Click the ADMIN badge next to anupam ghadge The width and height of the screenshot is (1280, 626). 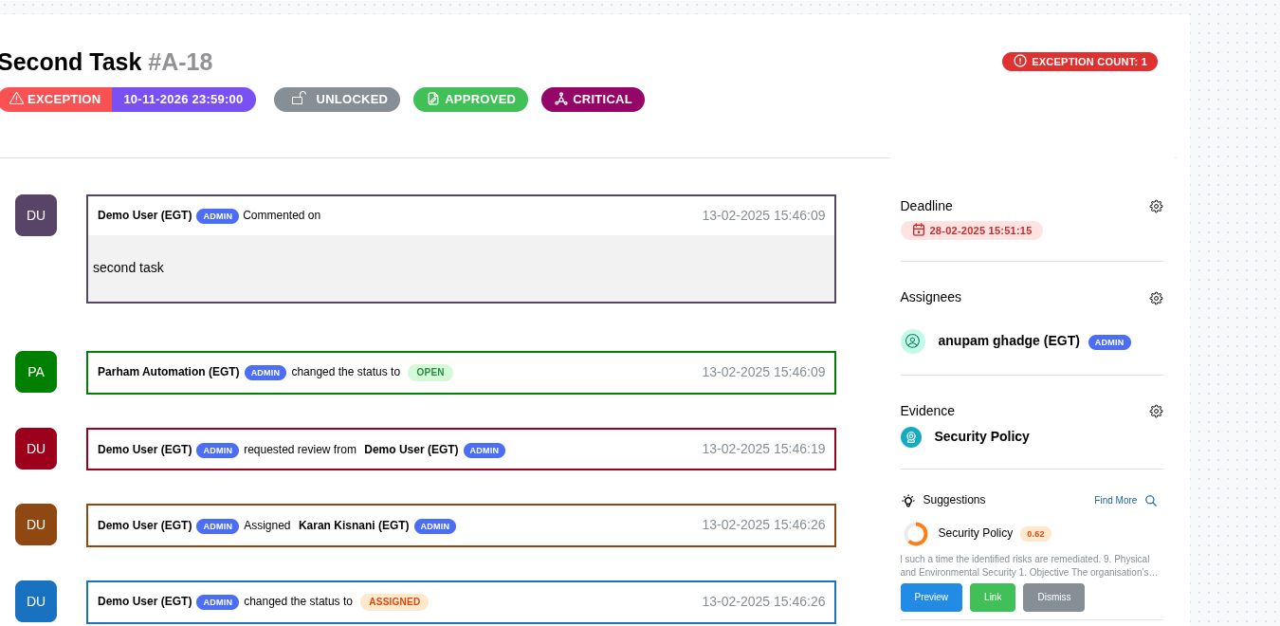coord(1109,342)
